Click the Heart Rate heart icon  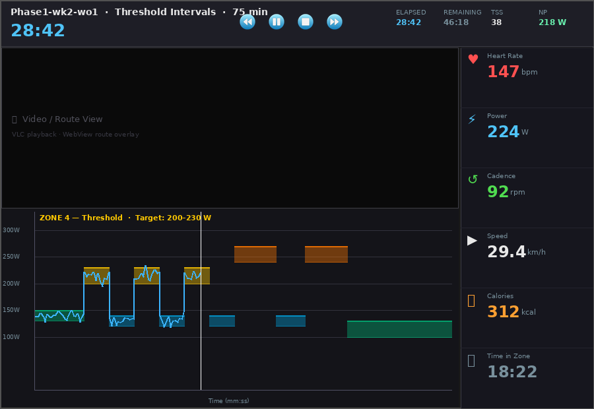click(x=473, y=59)
